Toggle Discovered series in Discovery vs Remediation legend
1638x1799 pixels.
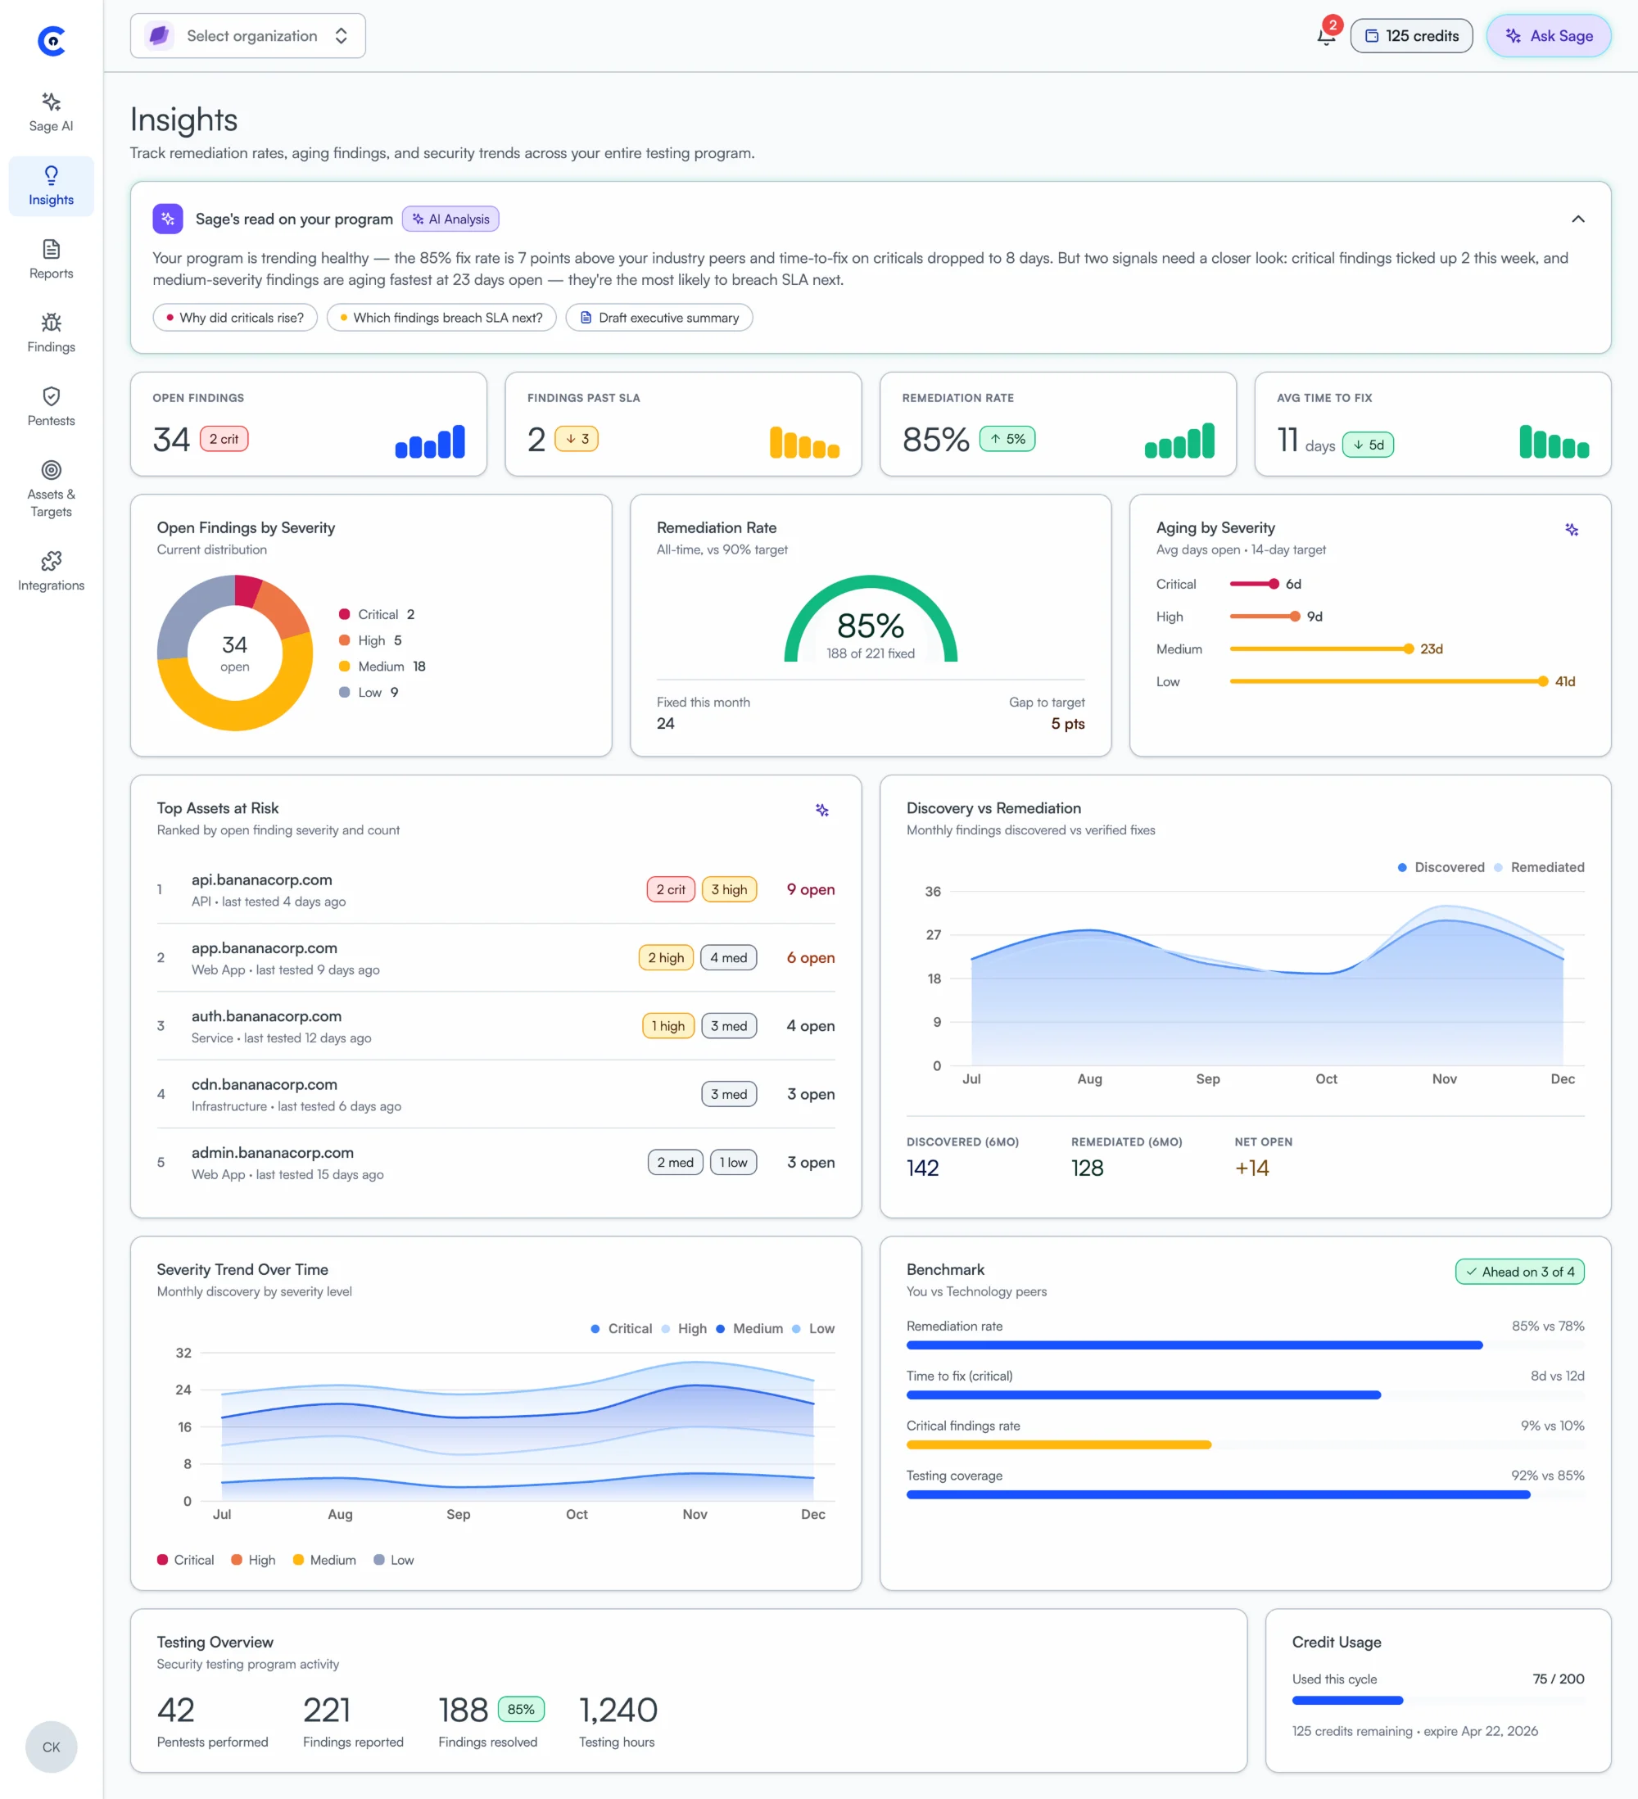1441,867
